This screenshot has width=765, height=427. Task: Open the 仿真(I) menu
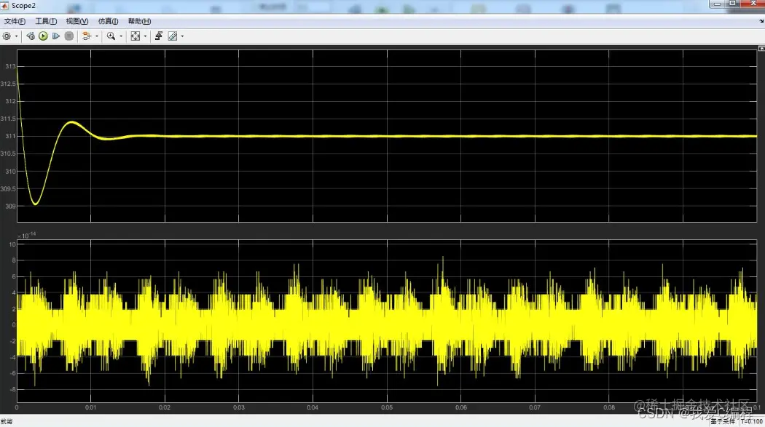pyautogui.click(x=108, y=21)
